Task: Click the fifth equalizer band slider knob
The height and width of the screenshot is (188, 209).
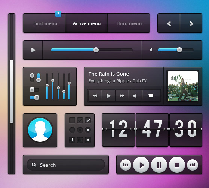Action: point(69,83)
